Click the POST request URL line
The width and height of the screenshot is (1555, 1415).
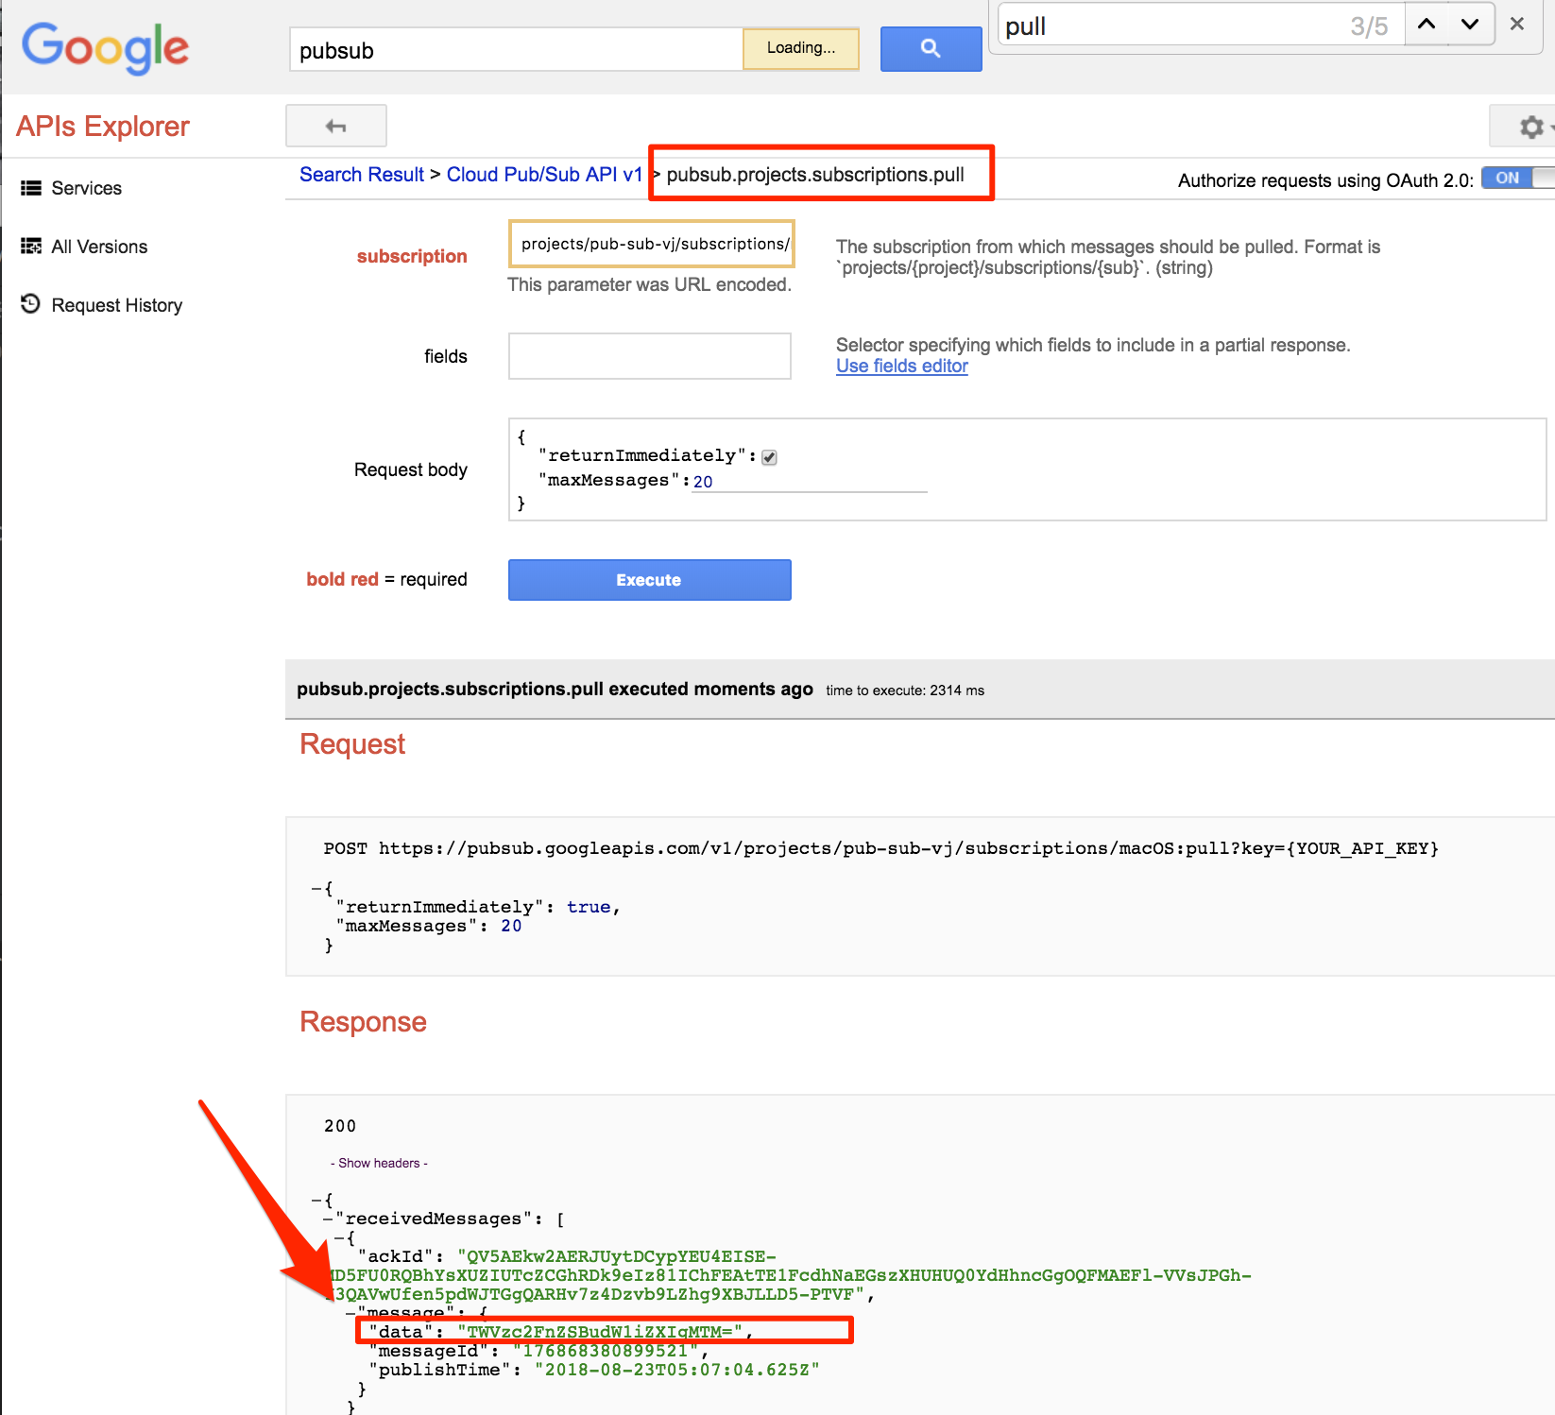[x=881, y=848]
